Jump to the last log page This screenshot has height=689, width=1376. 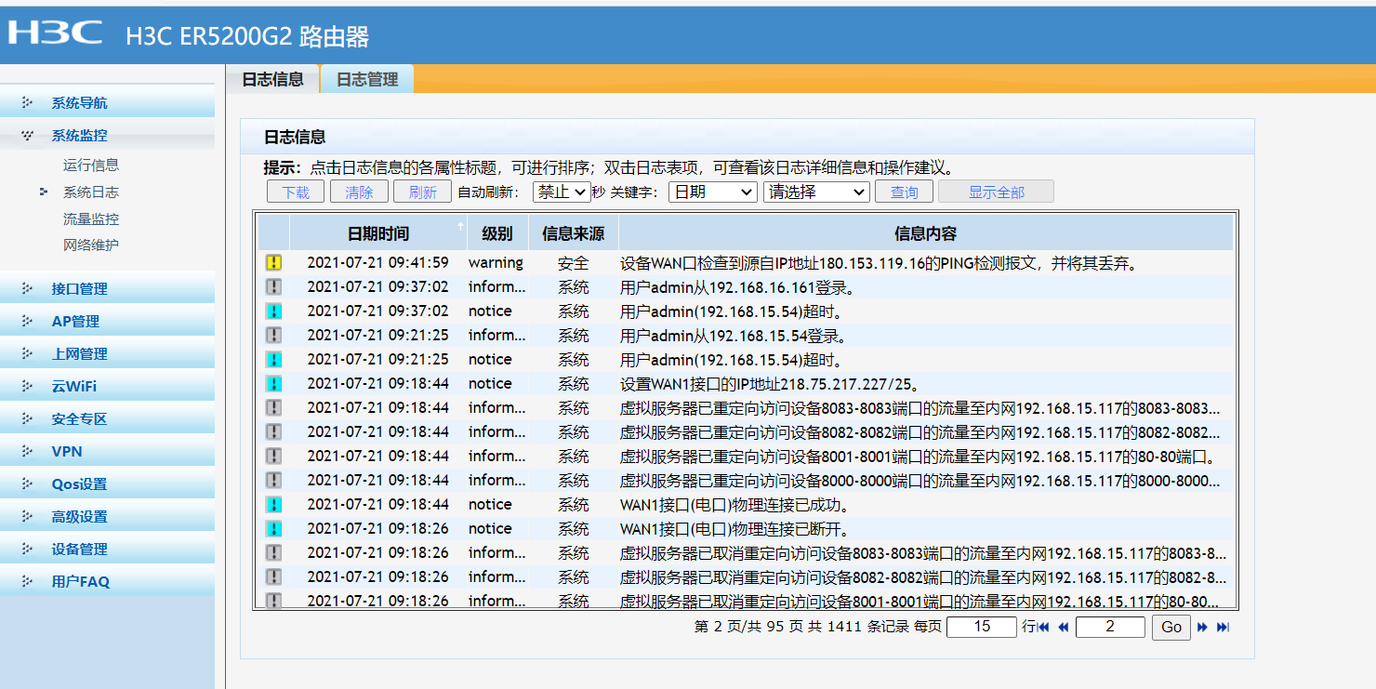pyautogui.click(x=1223, y=628)
